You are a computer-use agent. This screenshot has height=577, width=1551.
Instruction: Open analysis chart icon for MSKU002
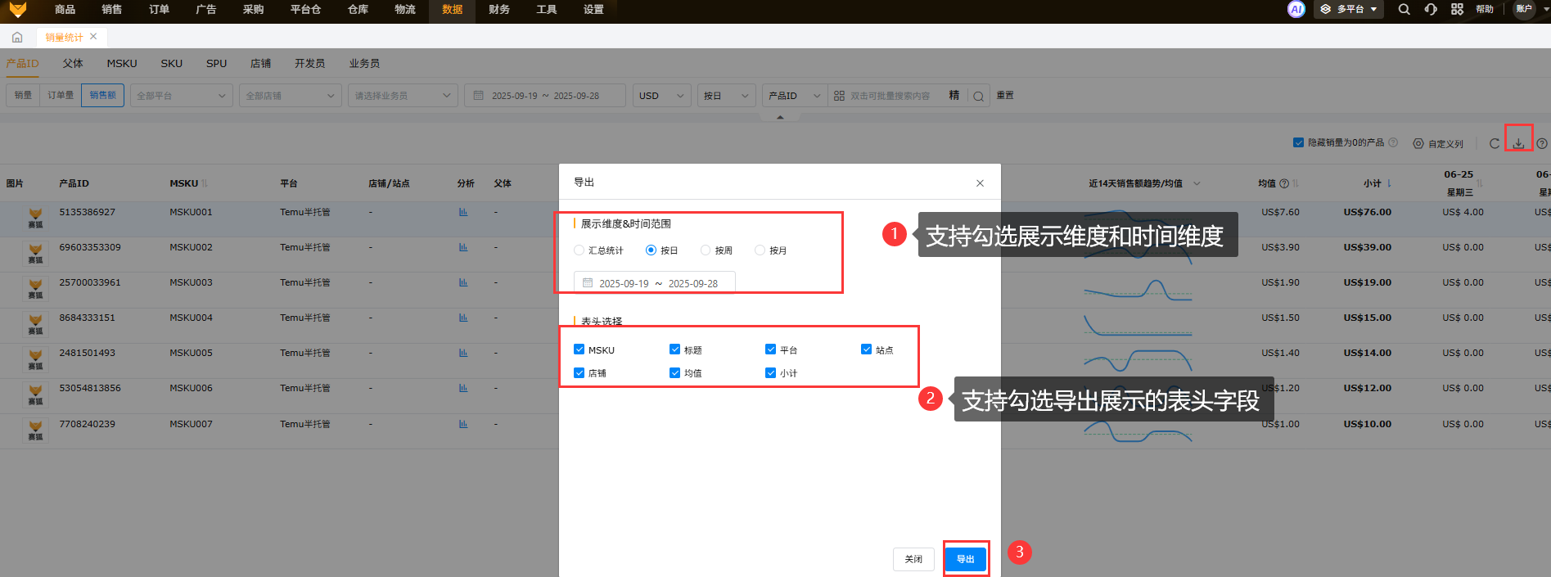463,247
